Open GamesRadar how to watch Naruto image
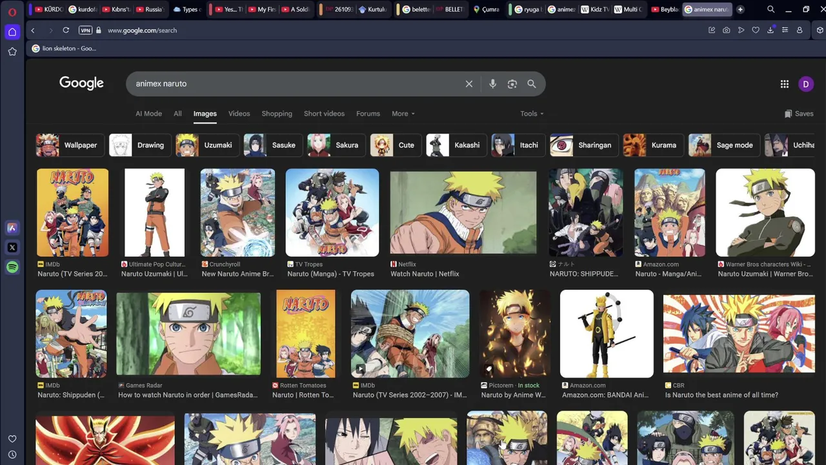826x465 pixels. coord(188,334)
